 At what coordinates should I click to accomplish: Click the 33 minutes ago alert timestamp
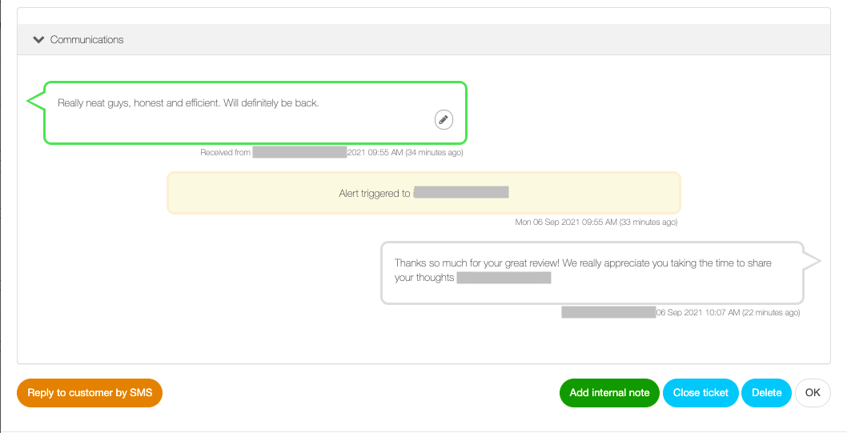pyautogui.click(x=596, y=222)
